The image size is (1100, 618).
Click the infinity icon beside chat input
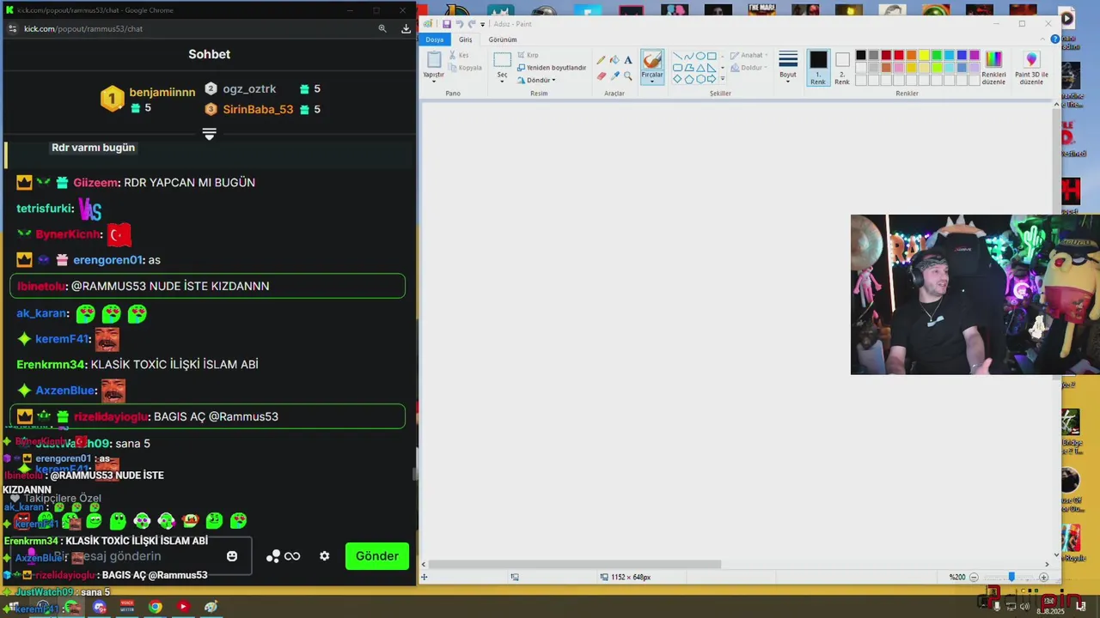pyautogui.click(x=292, y=556)
